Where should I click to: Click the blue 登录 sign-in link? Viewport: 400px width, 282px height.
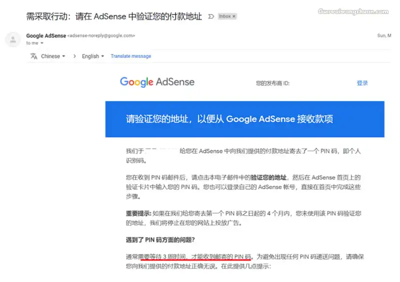[362, 83]
